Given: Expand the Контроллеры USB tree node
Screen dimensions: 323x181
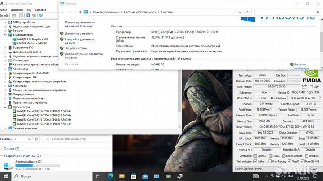Looking at the screenshot, I should (5, 78).
